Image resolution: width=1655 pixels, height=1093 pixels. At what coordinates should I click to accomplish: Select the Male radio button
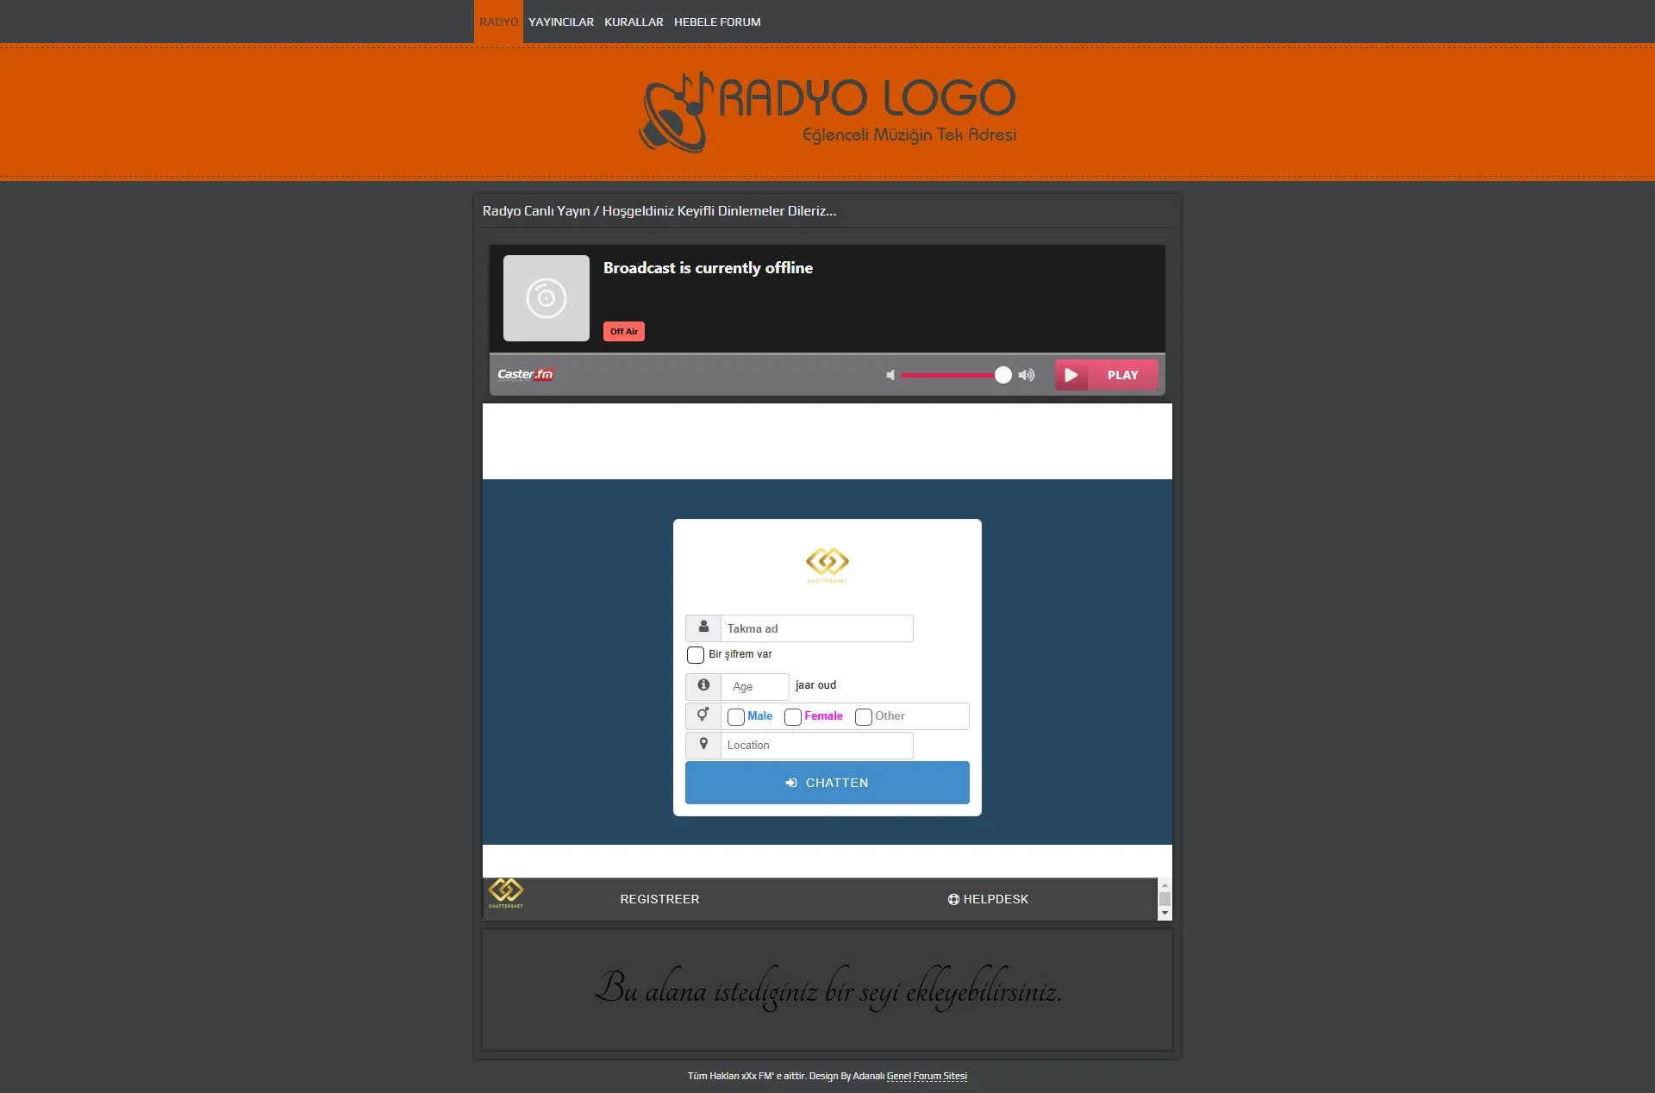735,716
